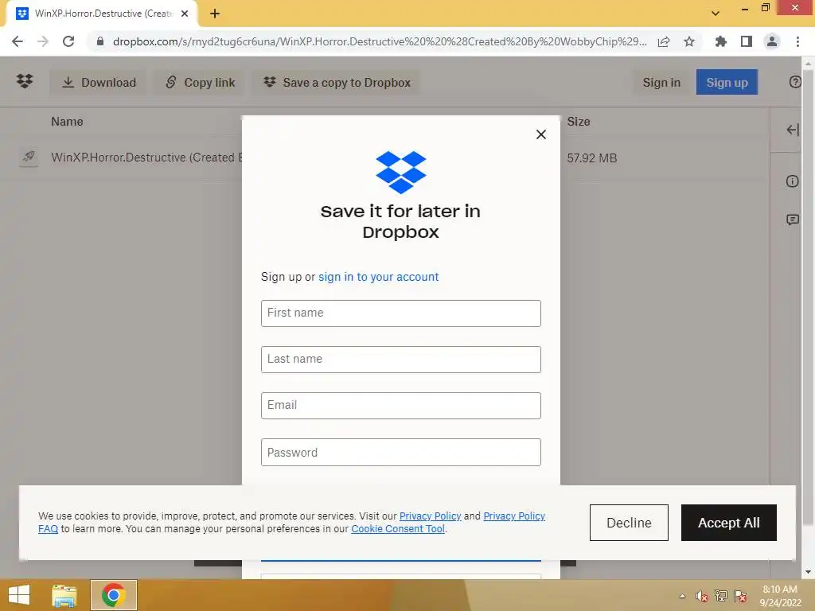This screenshot has width=815, height=611.
Task: Select the WinXP.Horror.Destructive browser tab
Action: click(102, 14)
